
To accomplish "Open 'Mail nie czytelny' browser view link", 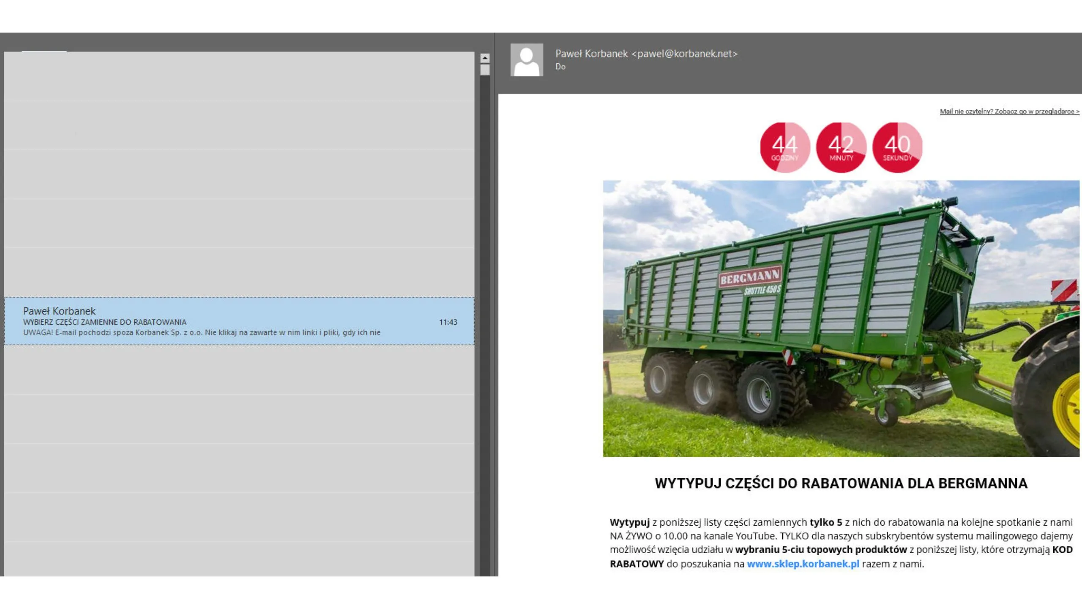I will pyautogui.click(x=1009, y=111).
